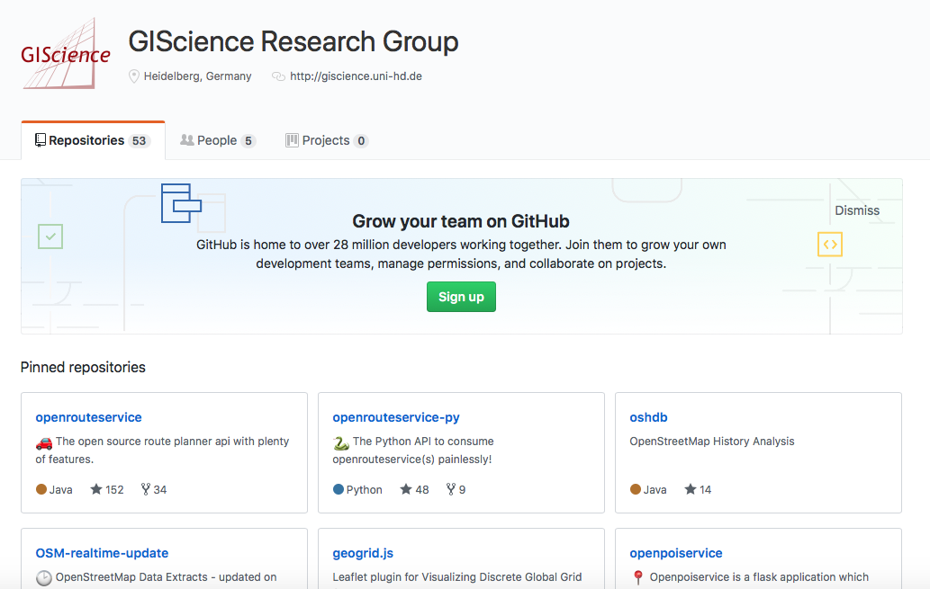The height and width of the screenshot is (589, 930).
Task: Switch to the People tab
Action: (218, 140)
